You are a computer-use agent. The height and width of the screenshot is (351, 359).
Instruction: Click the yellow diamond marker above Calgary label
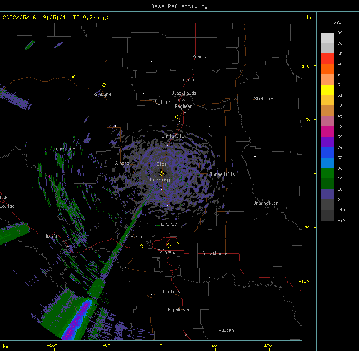click(169, 246)
